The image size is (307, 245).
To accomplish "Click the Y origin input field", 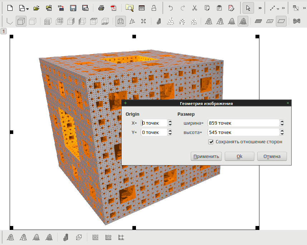I will pos(154,132).
